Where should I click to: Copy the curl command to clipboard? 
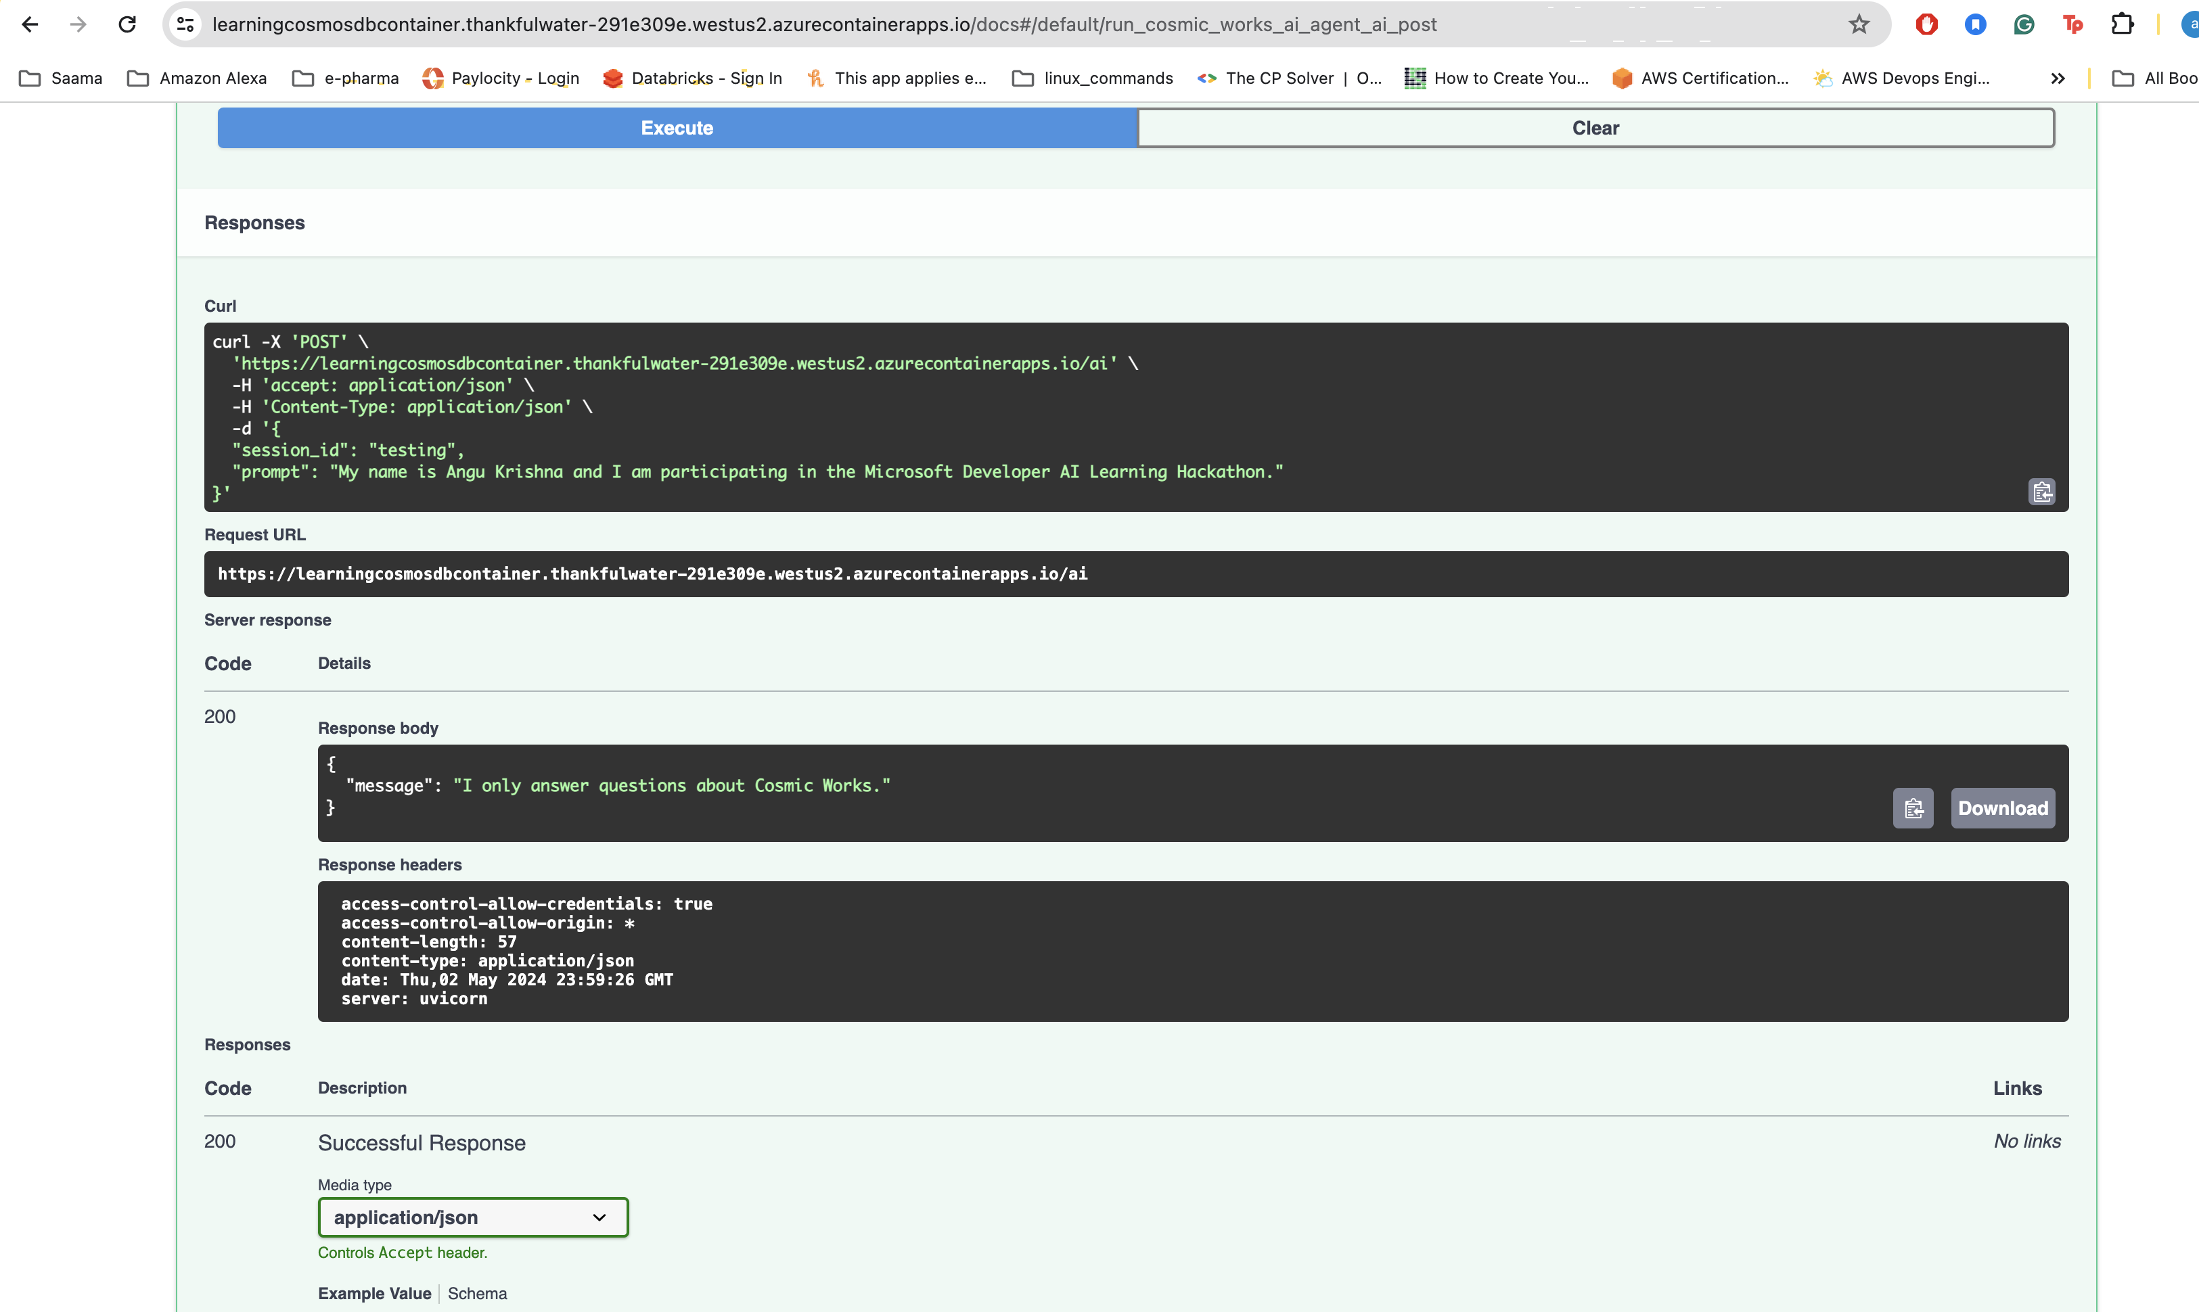click(2041, 492)
